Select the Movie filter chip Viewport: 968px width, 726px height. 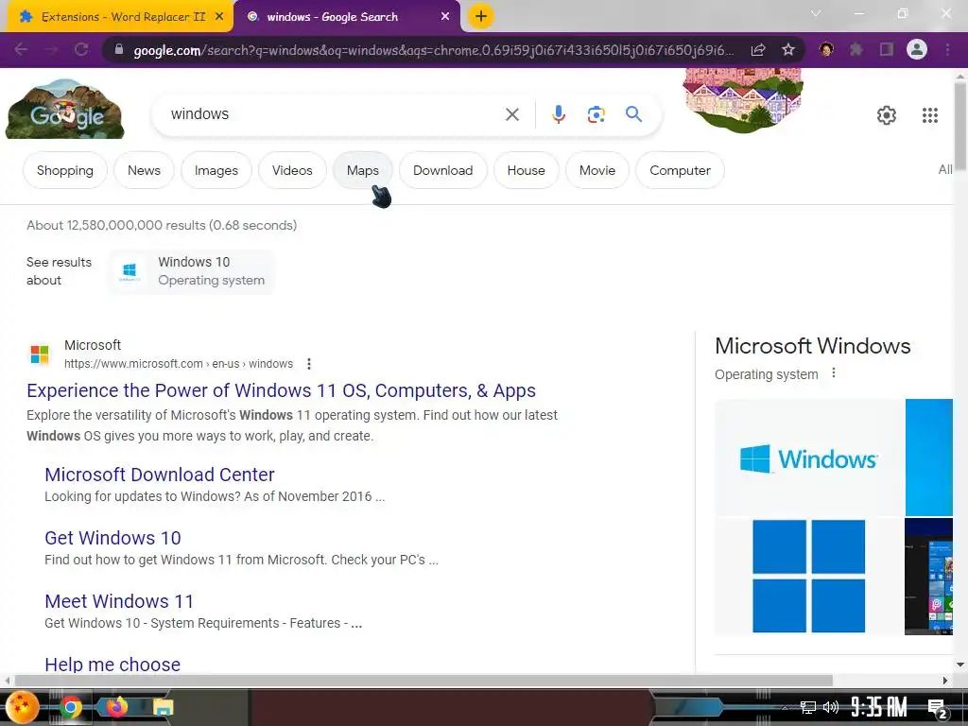(x=597, y=170)
